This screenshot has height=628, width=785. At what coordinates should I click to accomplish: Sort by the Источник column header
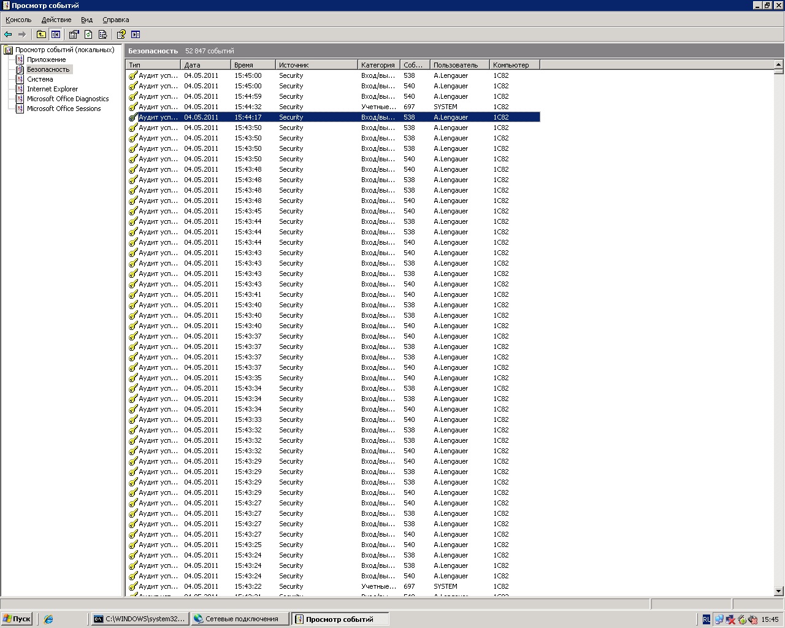[x=316, y=64]
